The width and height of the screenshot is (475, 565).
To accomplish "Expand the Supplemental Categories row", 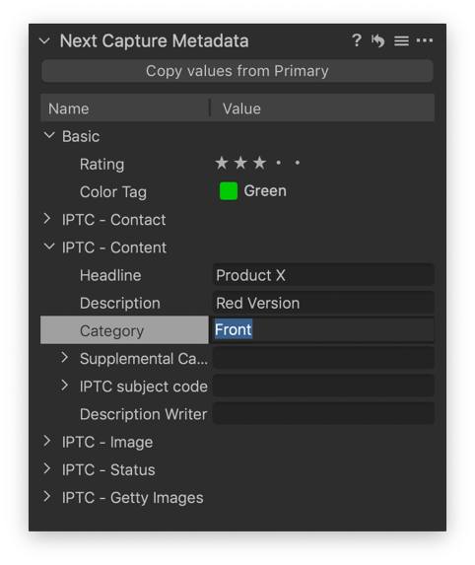I will click(64, 357).
